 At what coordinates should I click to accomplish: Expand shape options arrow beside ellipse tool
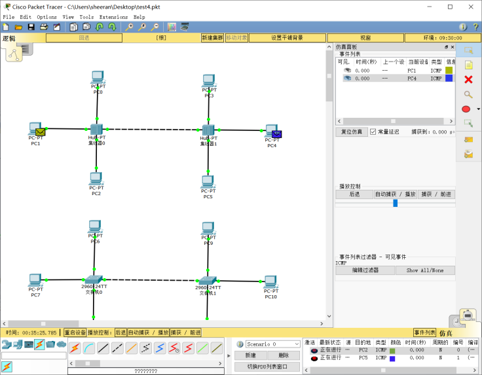click(478, 109)
